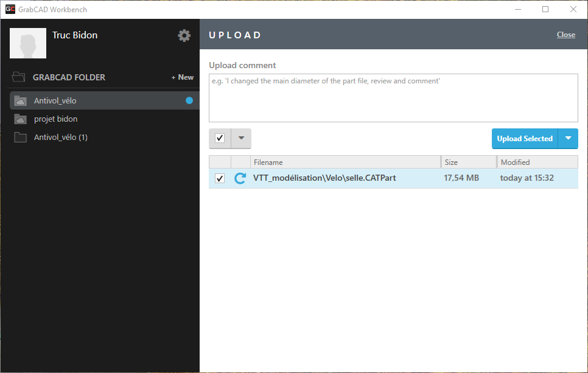Click the GRABCAD FOLDER heading
Image resolution: width=588 pixels, height=373 pixels.
tap(69, 77)
